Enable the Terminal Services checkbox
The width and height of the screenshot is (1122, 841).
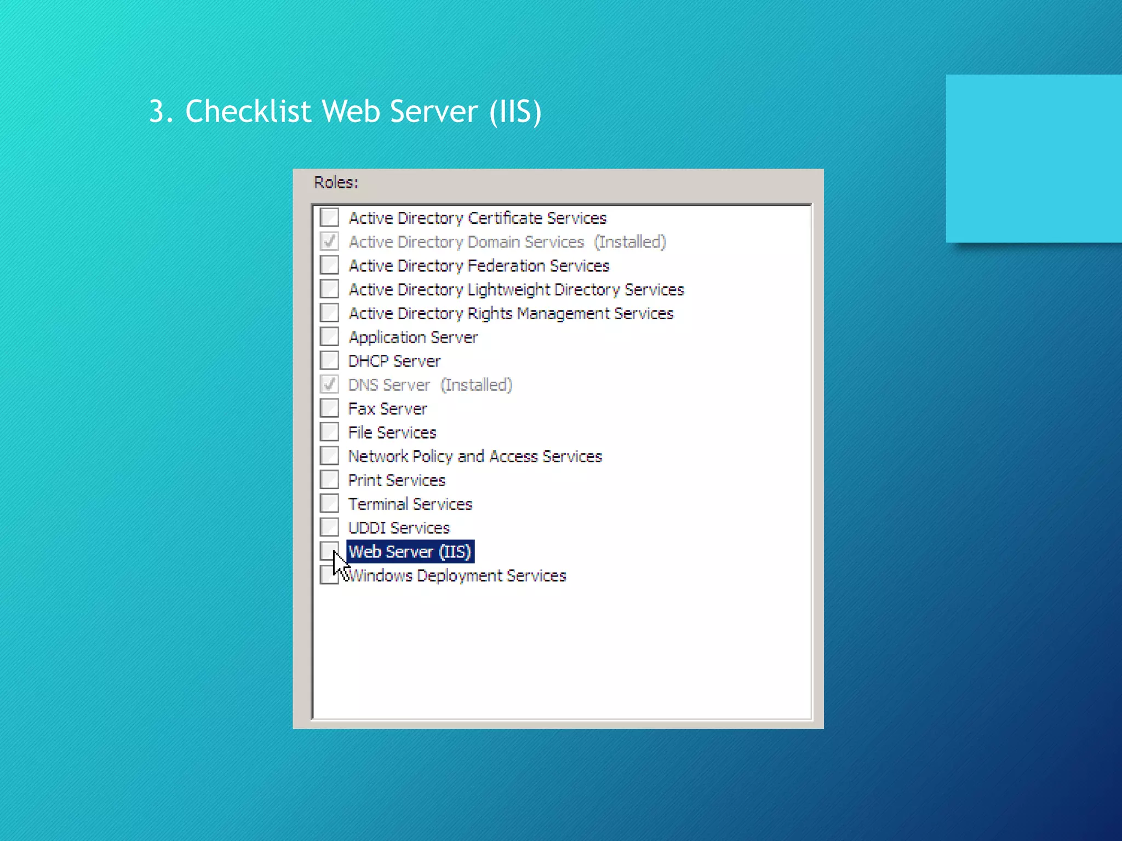[x=329, y=503]
